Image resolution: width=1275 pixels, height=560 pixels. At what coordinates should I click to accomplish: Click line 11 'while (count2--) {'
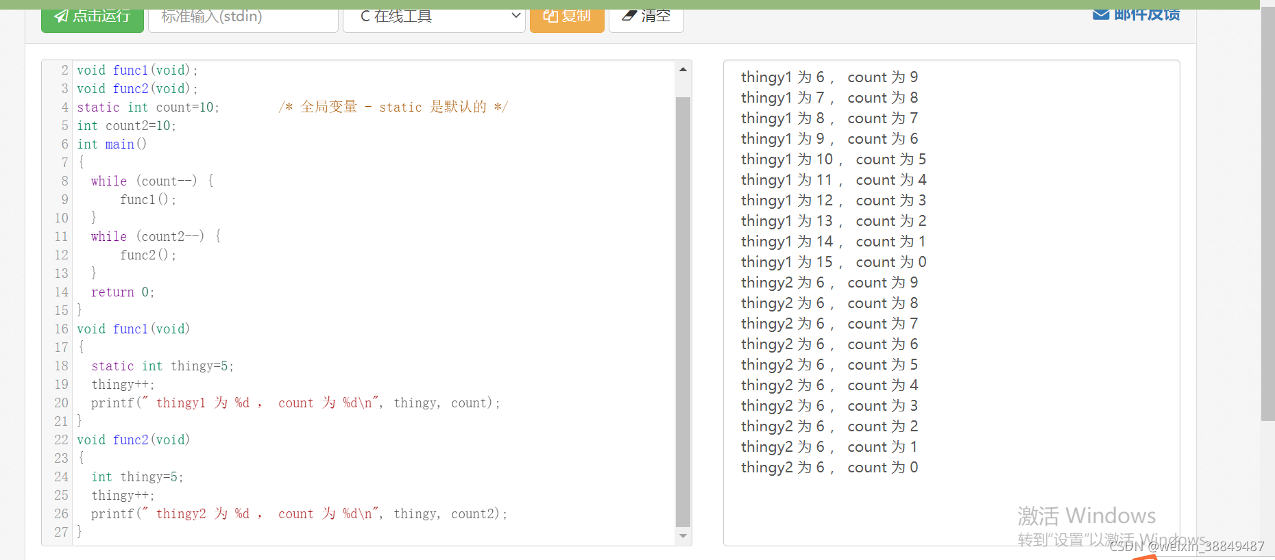pos(156,236)
